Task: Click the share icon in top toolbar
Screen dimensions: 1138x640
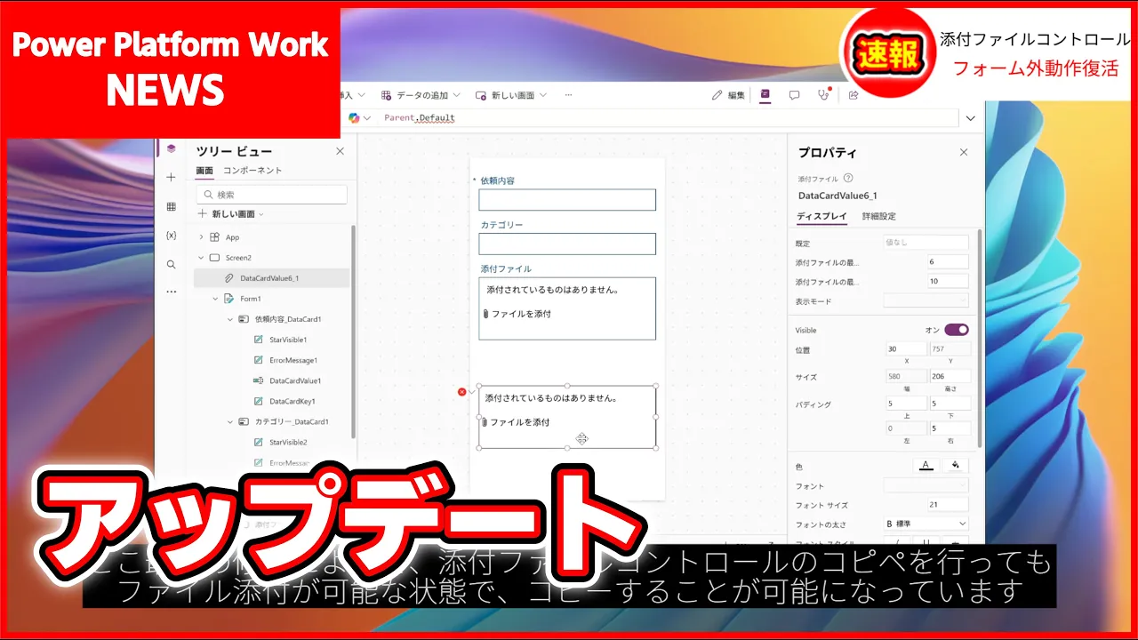Action: (853, 95)
